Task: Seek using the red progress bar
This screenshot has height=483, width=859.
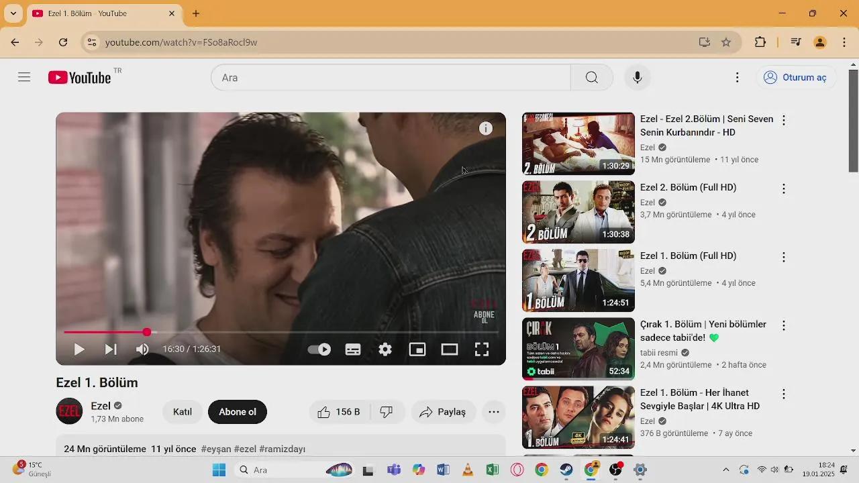Action: 281,332
